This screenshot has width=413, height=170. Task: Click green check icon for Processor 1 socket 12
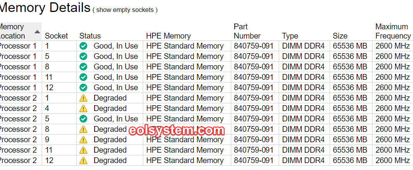coord(83,88)
